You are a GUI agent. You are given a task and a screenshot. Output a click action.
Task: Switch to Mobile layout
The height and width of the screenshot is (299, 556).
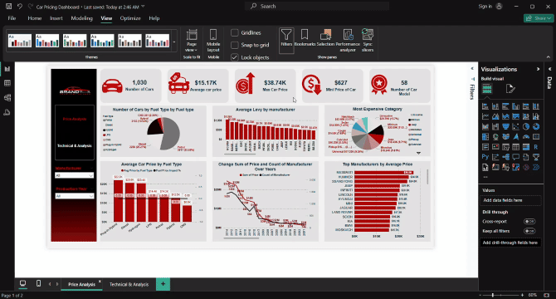click(213, 41)
